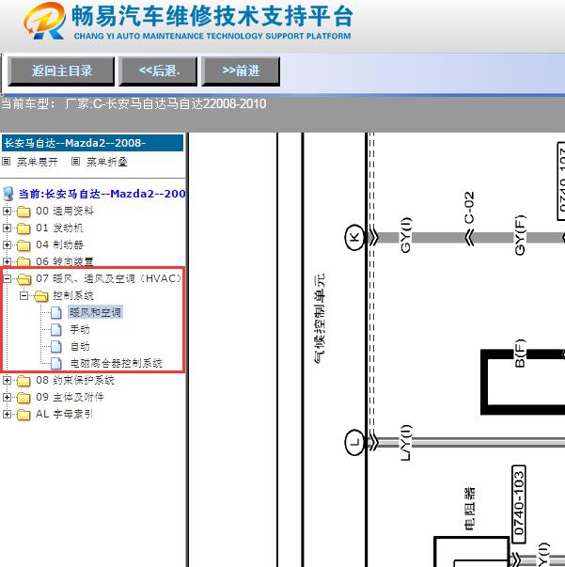
Task: Select the 控制系统 tree label
Action: pyautogui.click(x=73, y=295)
